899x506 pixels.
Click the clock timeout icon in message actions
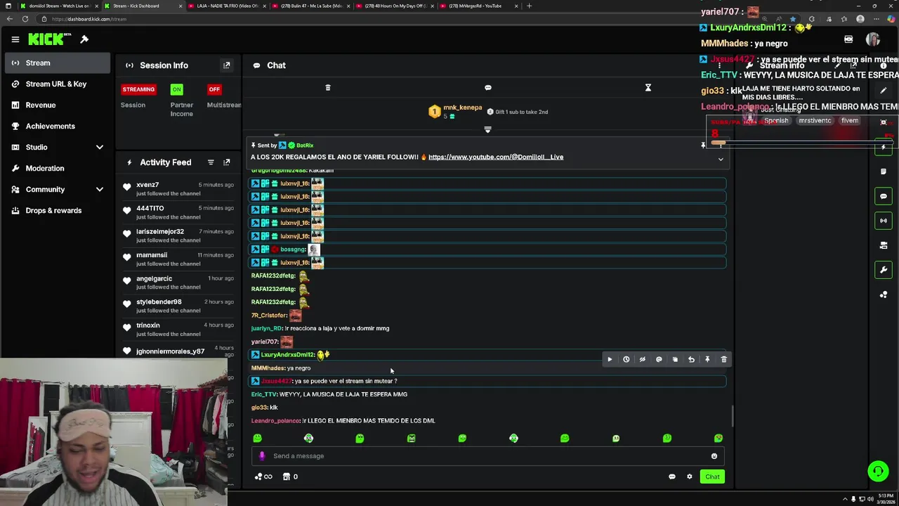(626, 359)
